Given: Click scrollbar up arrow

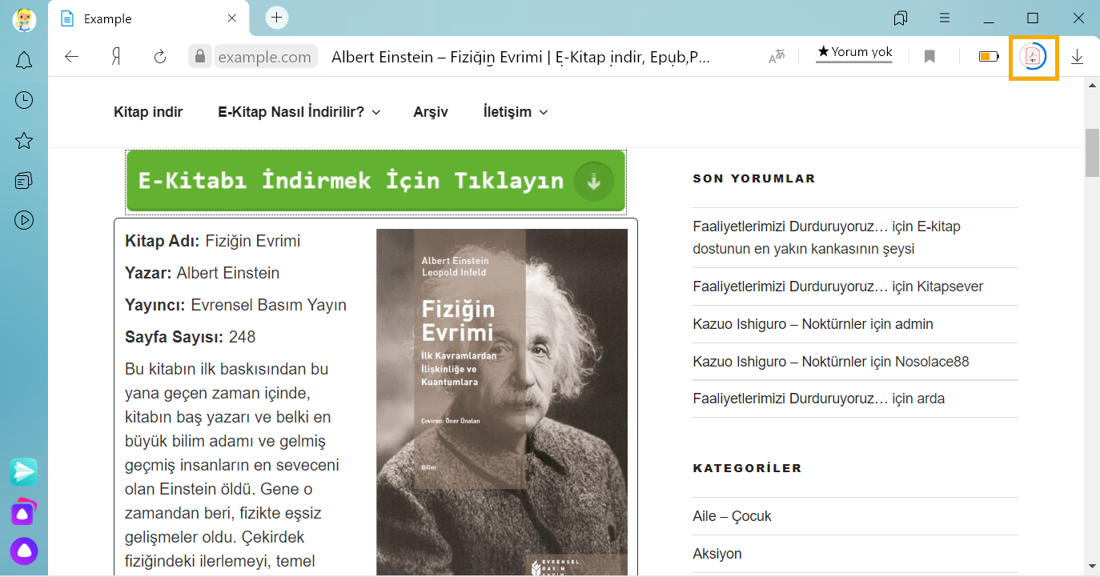Looking at the screenshot, I should click(1092, 85).
